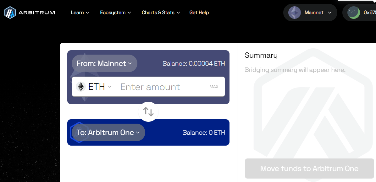Click the chevron beside Learn
The height and width of the screenshot is (182, 376).
87,13
